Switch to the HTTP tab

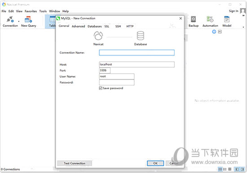(130, 26)
